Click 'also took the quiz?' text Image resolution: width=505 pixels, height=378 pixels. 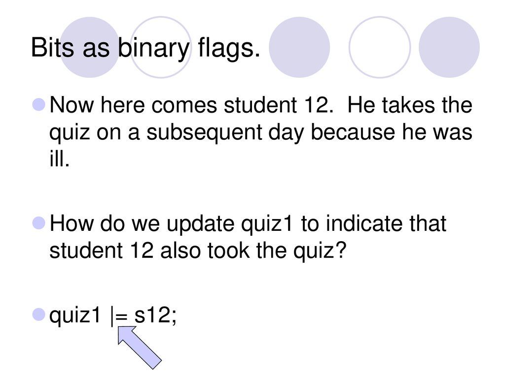click(x=253, y=251)
